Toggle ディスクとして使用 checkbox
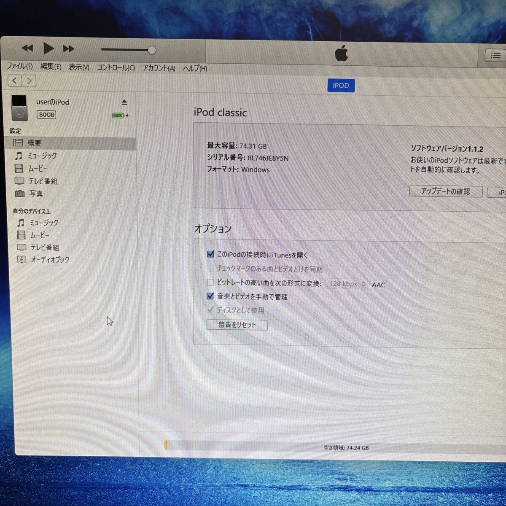Image resolution: width=506 pixels, height=506 pixels. (210, 310)
